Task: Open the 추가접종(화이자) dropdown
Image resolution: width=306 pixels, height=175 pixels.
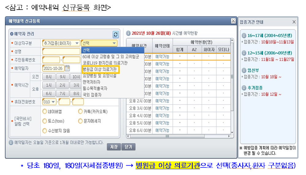Action: (x=61, y=43)
